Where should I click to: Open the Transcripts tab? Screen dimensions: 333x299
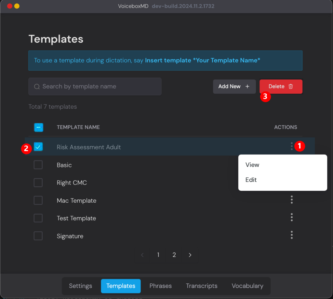tap(202, 286)
